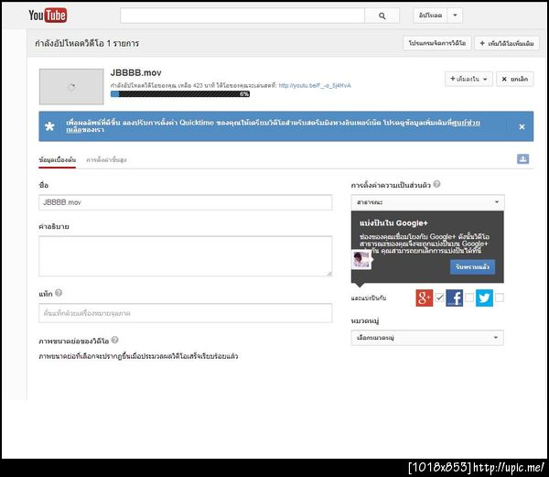This screenshot has width=549, height=477.
Task: Click the Google+ share icon
Action: [x=424, y=298]
